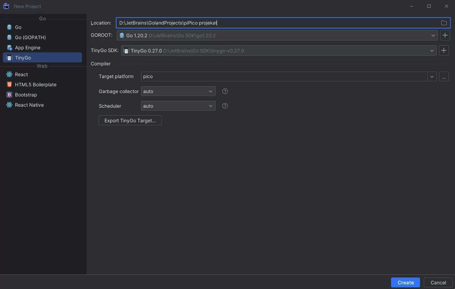Select App Engine project type
Screen dimensions: 455x289
42,48
